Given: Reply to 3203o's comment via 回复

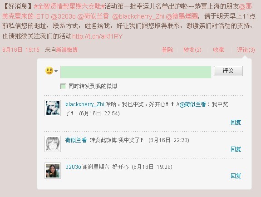Looking at the screenshot, I should pos(236,176).
